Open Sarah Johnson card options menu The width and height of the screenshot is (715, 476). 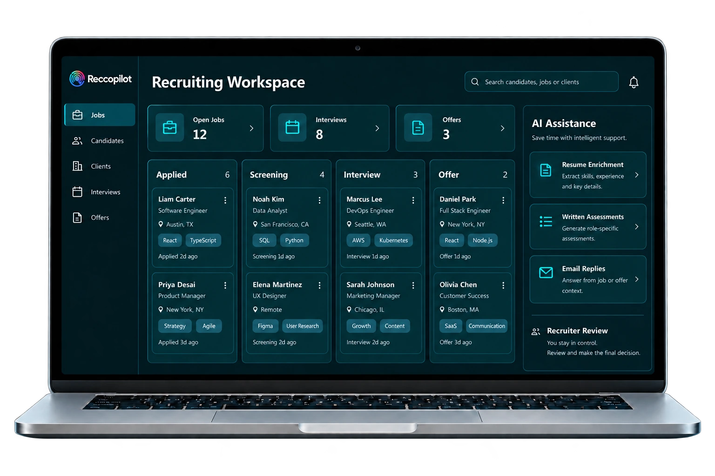tap(413, 285)
